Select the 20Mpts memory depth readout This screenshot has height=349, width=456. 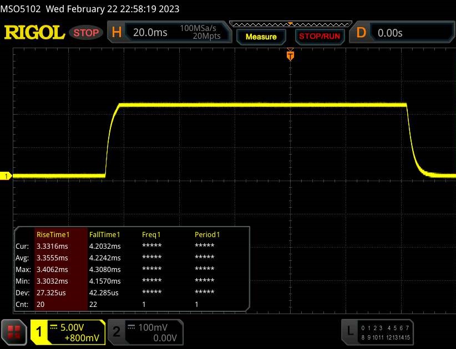pos(206,36)
